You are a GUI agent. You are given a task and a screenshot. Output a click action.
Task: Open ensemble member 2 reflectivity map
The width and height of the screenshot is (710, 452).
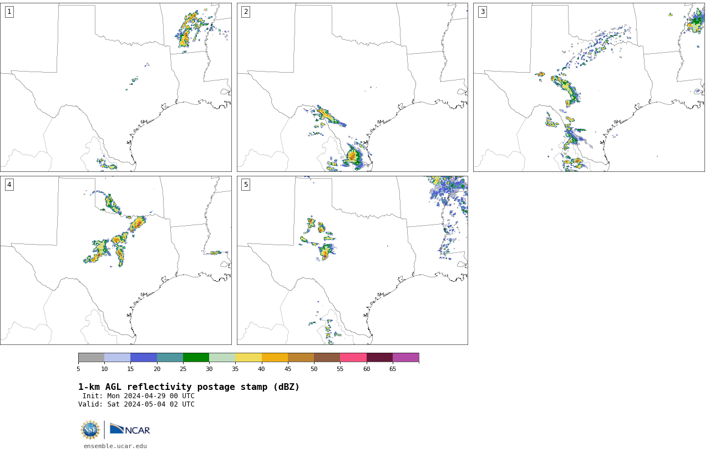click(352, 87)
